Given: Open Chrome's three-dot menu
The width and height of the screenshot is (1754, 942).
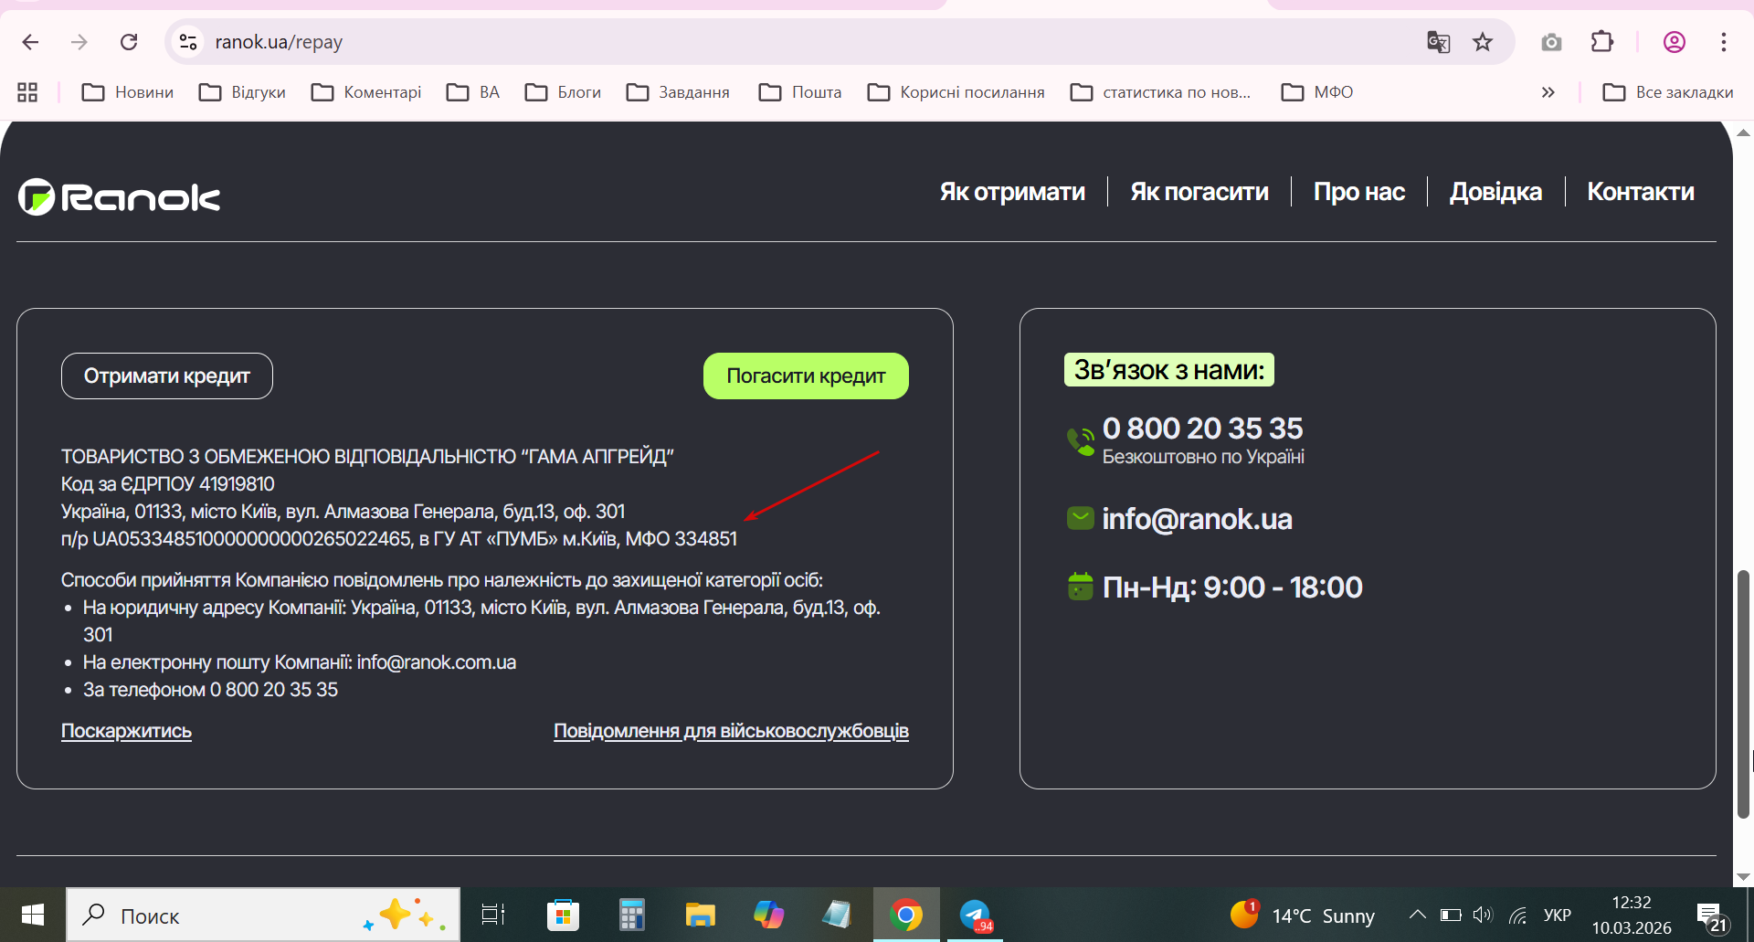Looking at the screenshot, I should point(1724,42).
